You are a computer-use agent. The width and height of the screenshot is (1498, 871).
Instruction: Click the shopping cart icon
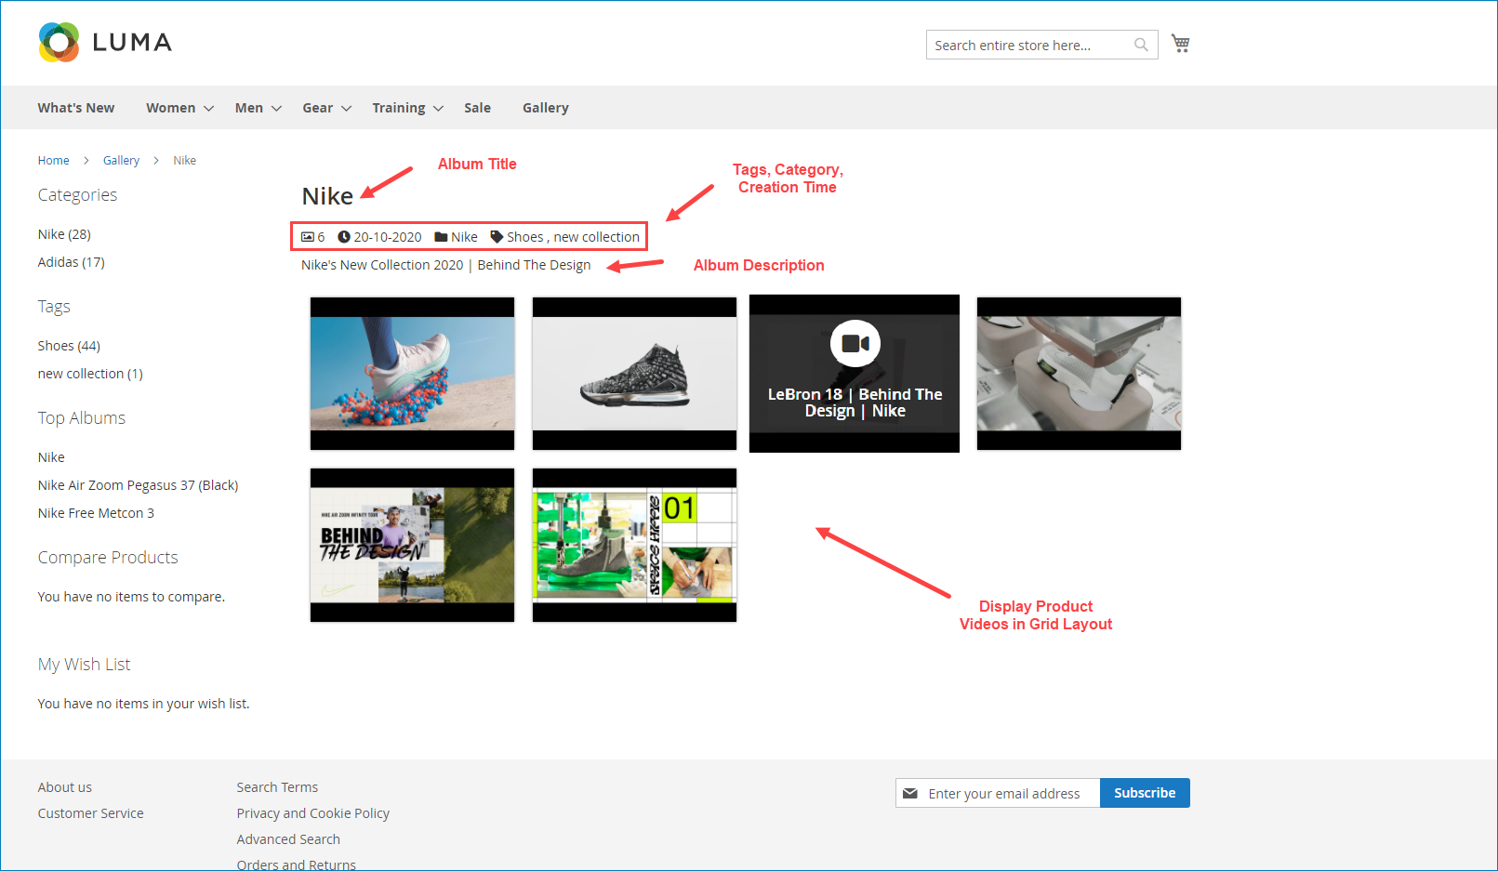1180,44
